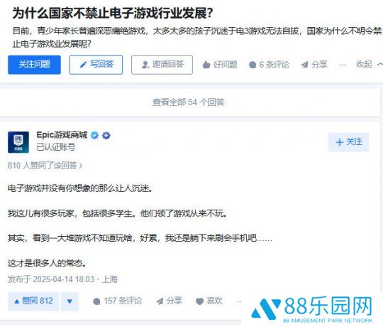Screen dimensions: 383x327
Task: Open the 写回答 write answer button
Action: click(96, 65)
